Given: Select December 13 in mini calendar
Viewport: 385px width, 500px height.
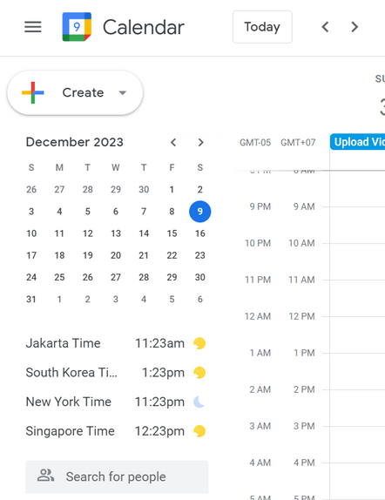Looking at the screenshot, I should coord(116,233).
